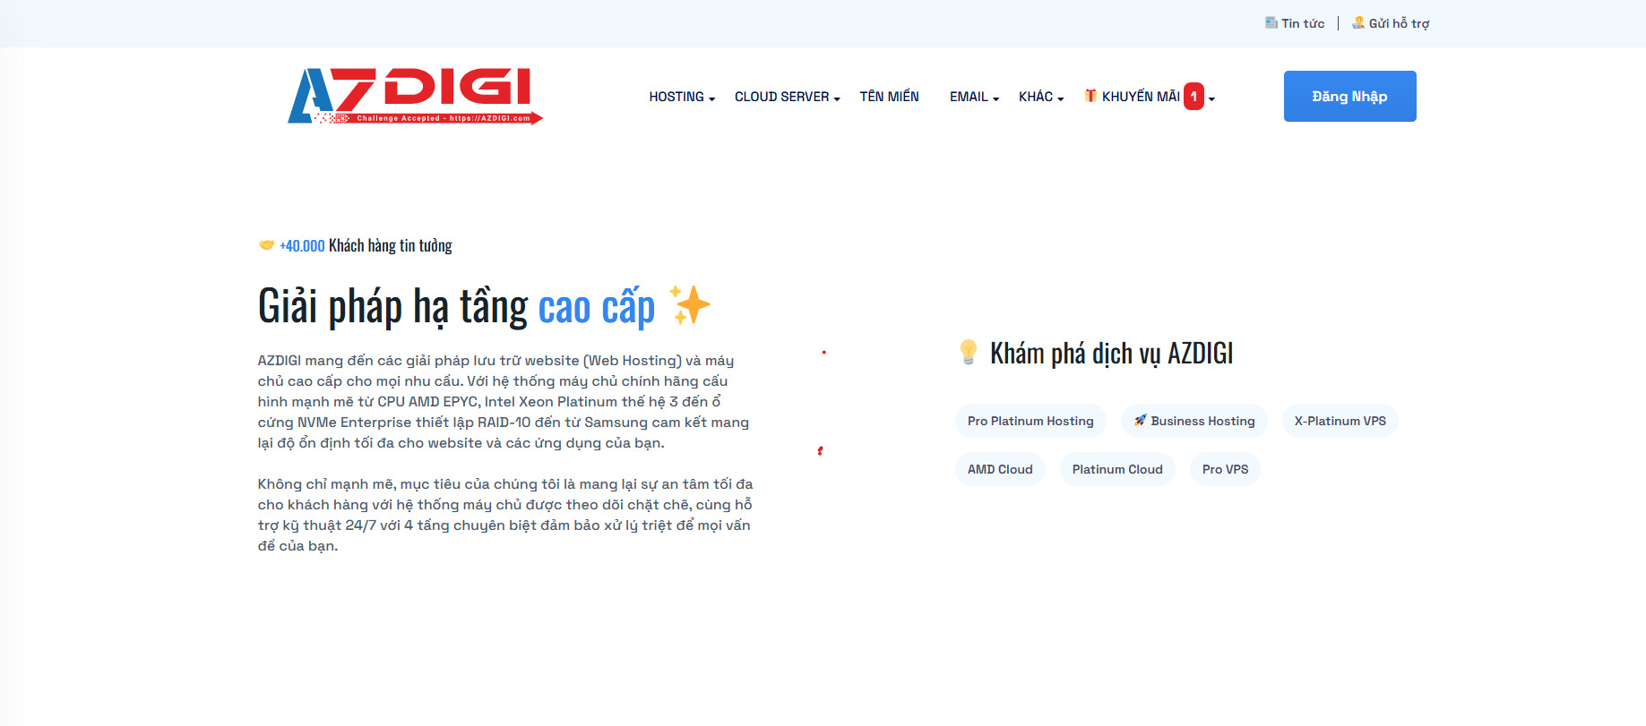
Task: Click the paragraph starting AZDIGI mang đến
Action: (x=504, y=401)
